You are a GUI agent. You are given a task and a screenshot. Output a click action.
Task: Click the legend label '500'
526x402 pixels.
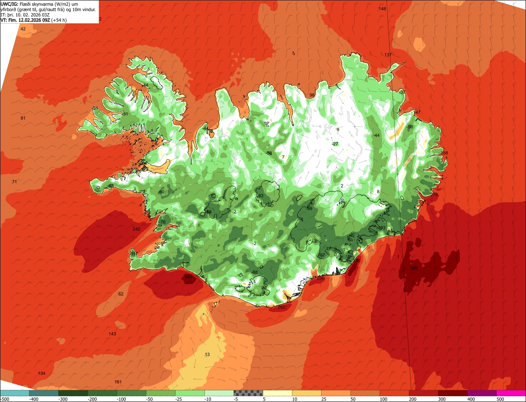point(500,399)
